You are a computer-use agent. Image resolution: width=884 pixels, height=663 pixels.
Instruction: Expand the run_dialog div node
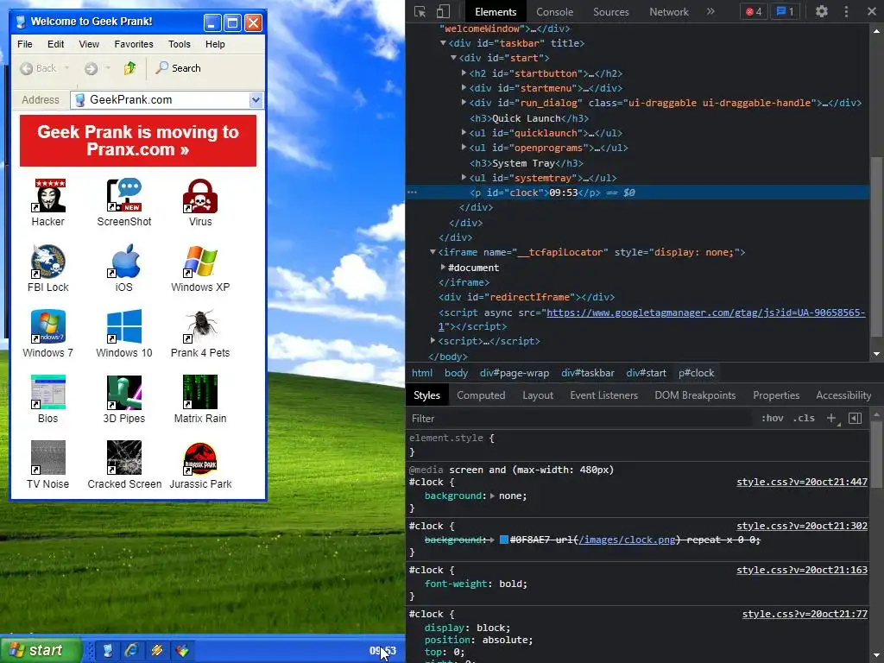(464, 102)
